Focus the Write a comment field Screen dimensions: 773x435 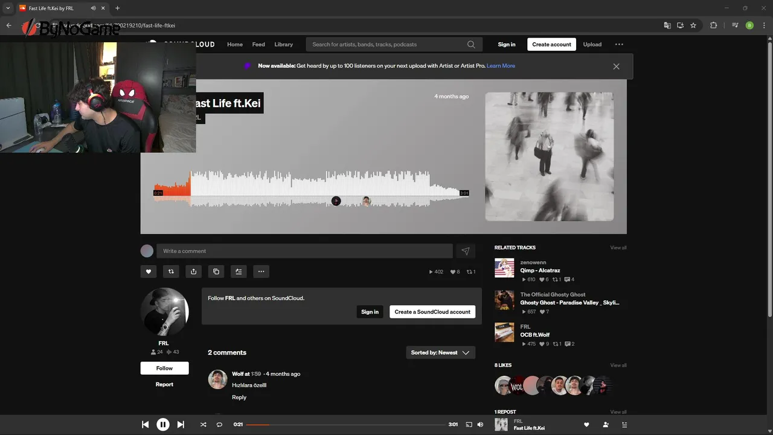pos(304,251)
